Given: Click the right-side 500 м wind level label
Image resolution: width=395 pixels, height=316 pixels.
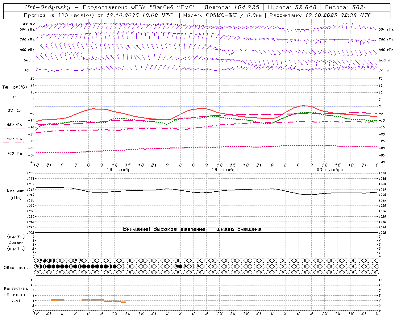Looking at the screenshot, I should click(384, 60).
